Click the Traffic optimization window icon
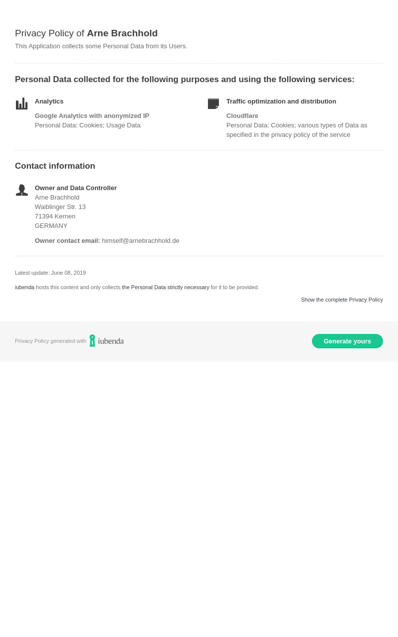Image resolution: width=398 pixels, height=637 pixels. (213, 104)
